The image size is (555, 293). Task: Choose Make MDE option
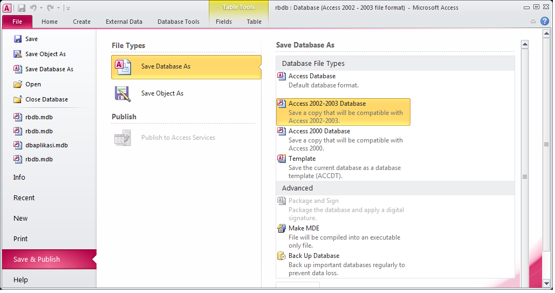click(343, 237)
